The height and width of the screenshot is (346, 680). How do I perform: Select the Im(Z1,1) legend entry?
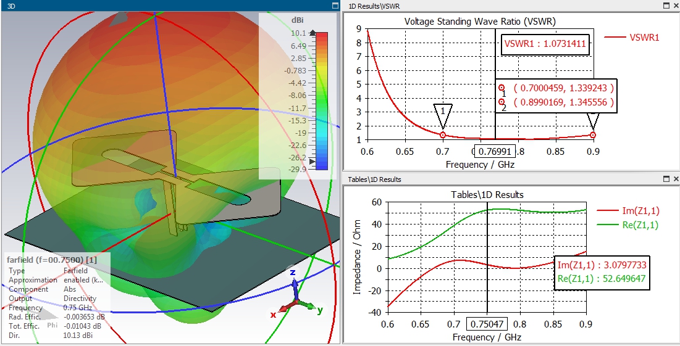(628, 211)
